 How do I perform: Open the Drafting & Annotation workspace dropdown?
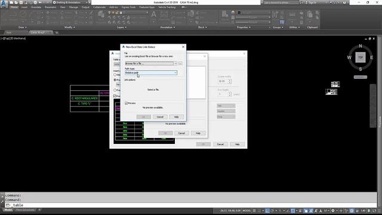click(70, 2)
